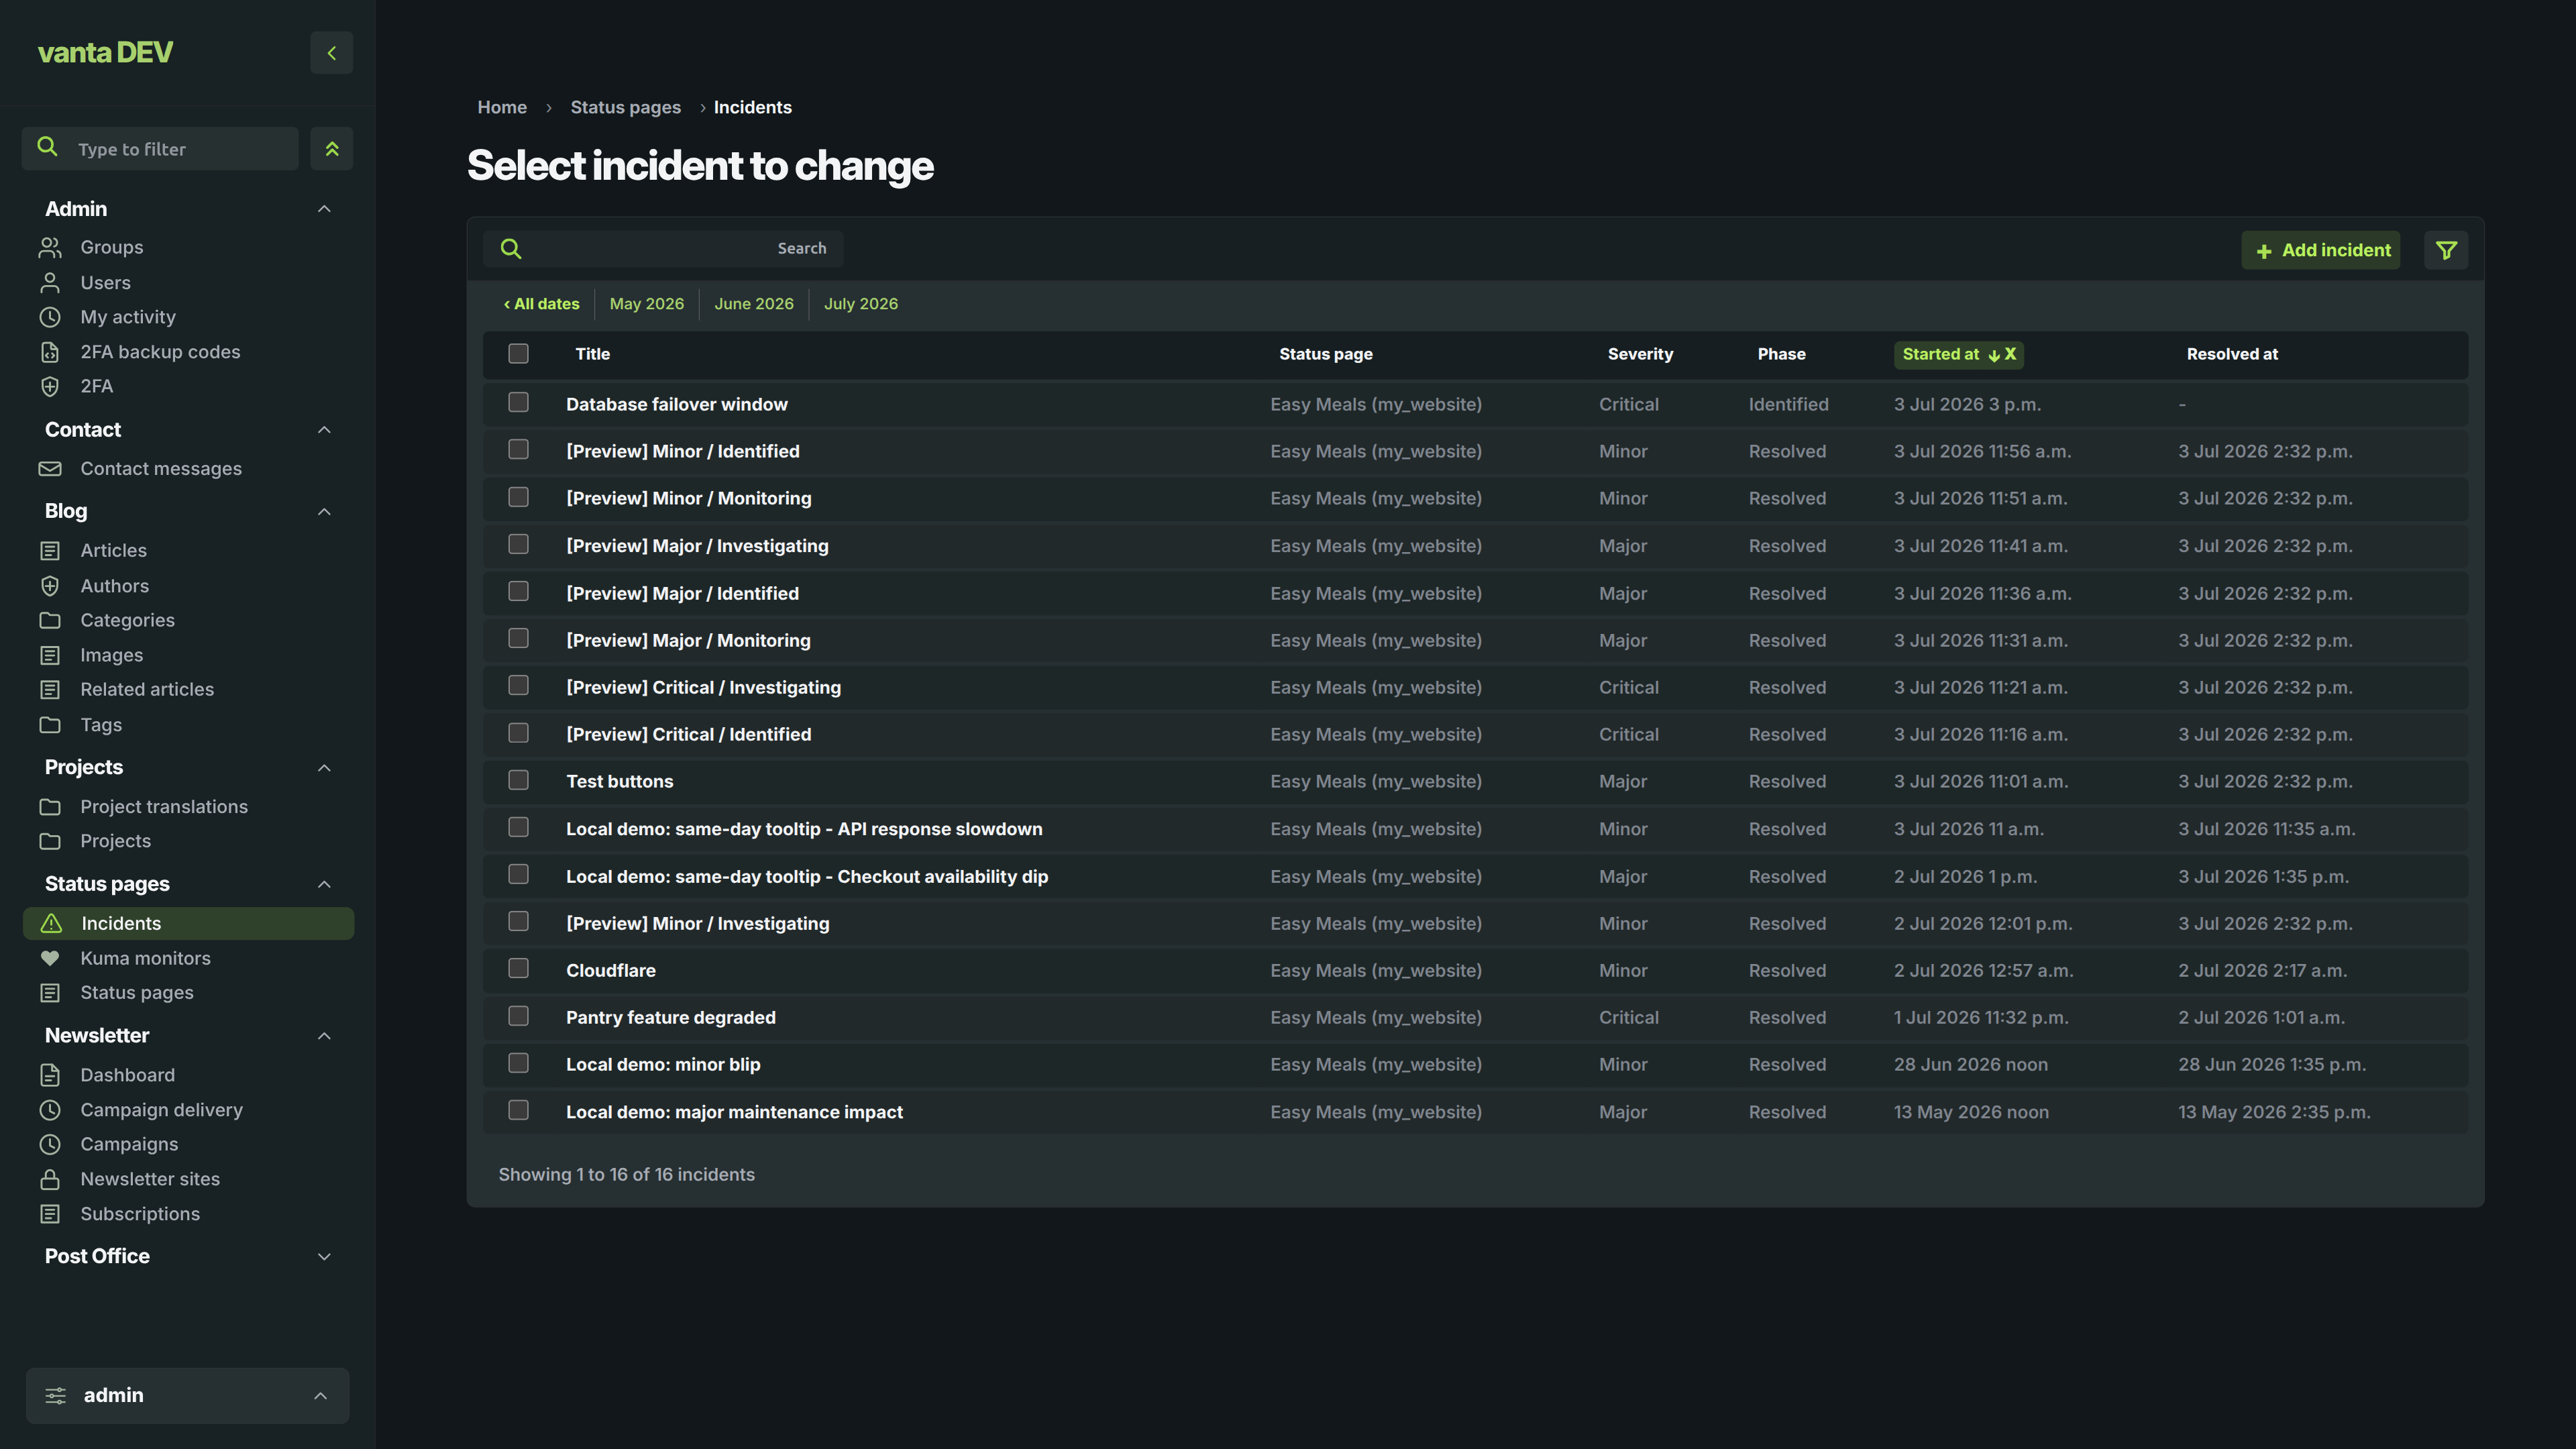The image size is (2576, 1449).
Task: Check the Local demo: minor blip row
Action: tap(518, 1063)
